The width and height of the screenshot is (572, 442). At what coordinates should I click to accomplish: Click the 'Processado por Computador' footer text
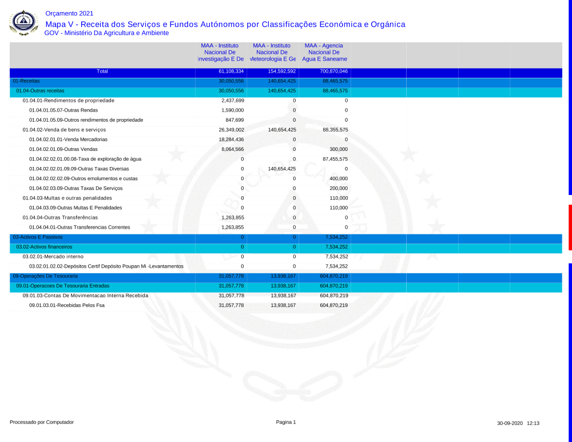coord(42,422)
